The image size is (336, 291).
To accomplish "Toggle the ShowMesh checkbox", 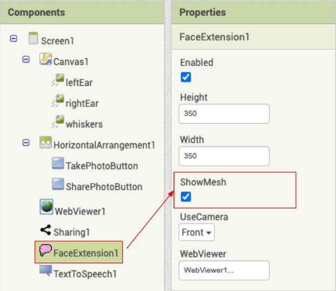I will [x=186, y=197].
